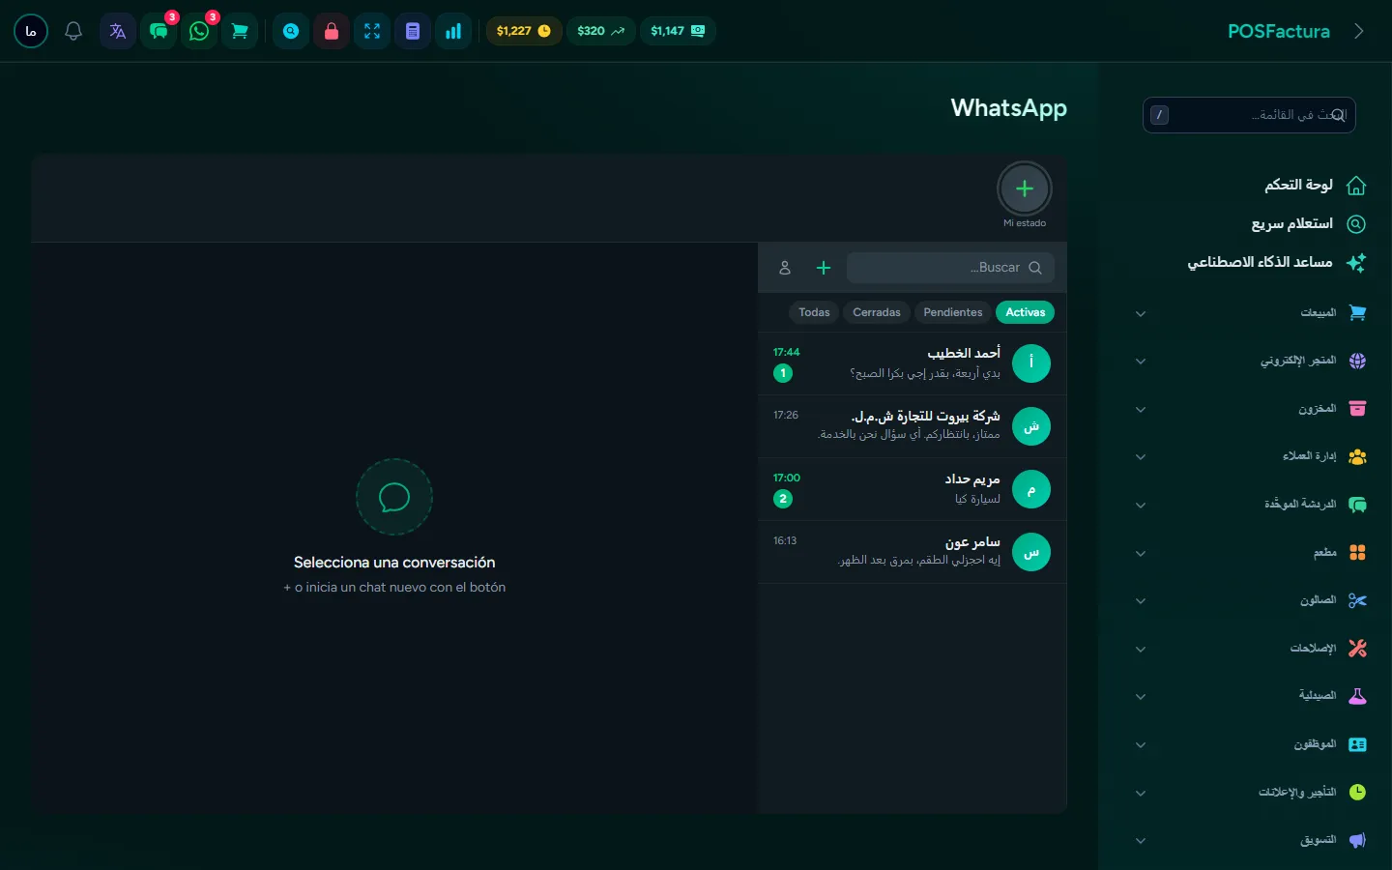This screenshot has width=1392, height=870.
Task: Add a new status via Mi estado
Action: 1025,189
